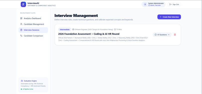This screenshot has width=202, height=94.
Task: Click the Intermediate difficulty badge
Action: (65, 30)
